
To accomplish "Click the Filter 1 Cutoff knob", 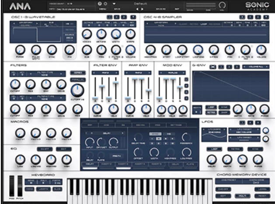I will pos(15,84).
